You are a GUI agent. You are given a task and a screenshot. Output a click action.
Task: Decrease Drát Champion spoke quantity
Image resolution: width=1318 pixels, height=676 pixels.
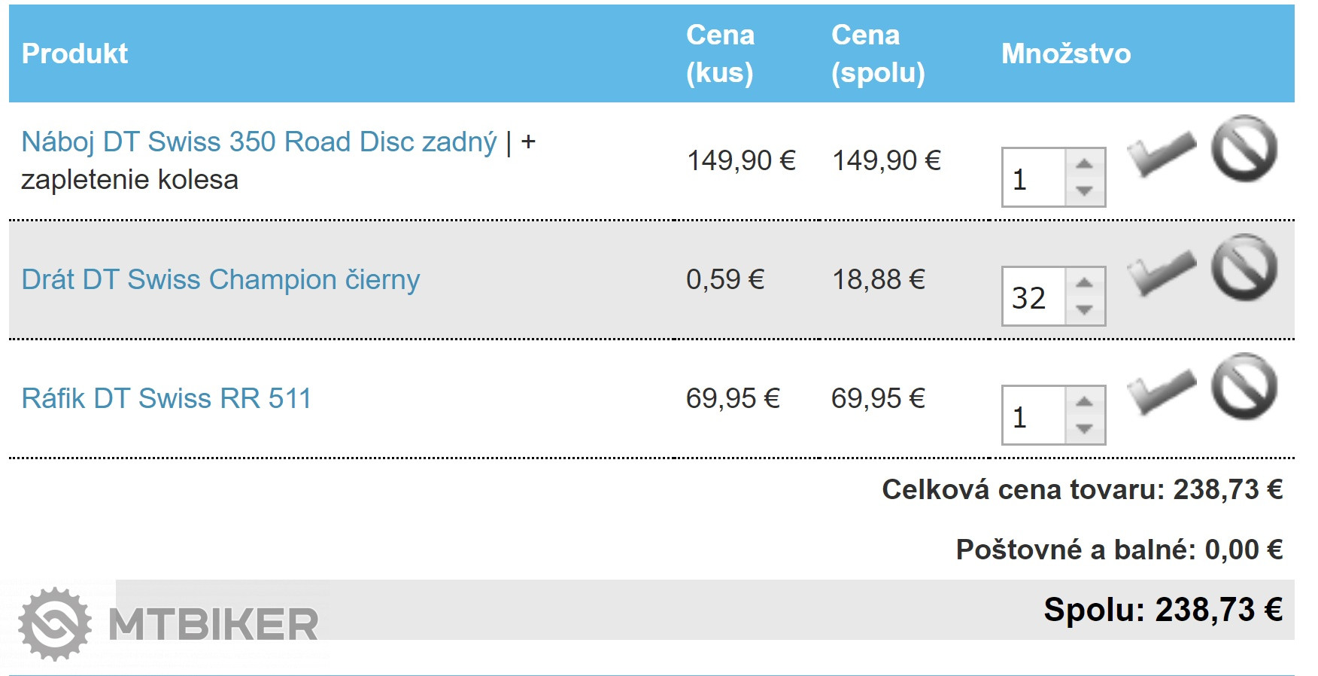point(1084,310)
